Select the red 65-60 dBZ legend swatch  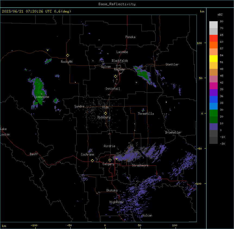click(x=213, y=38)
